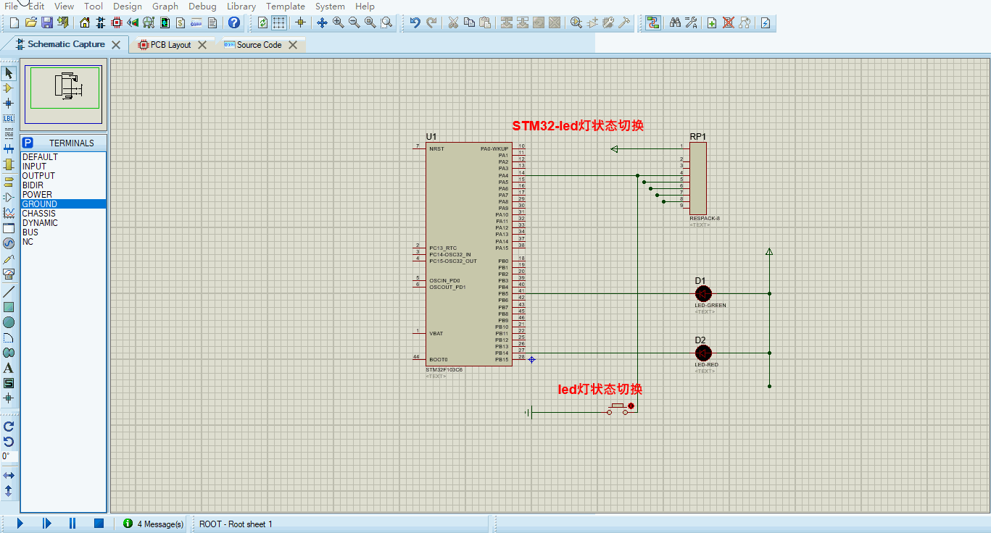Image resolution: width=991 pixels, height=533 pixels.
Task: Click the Step simulation button
Action: tap(46, 524)
